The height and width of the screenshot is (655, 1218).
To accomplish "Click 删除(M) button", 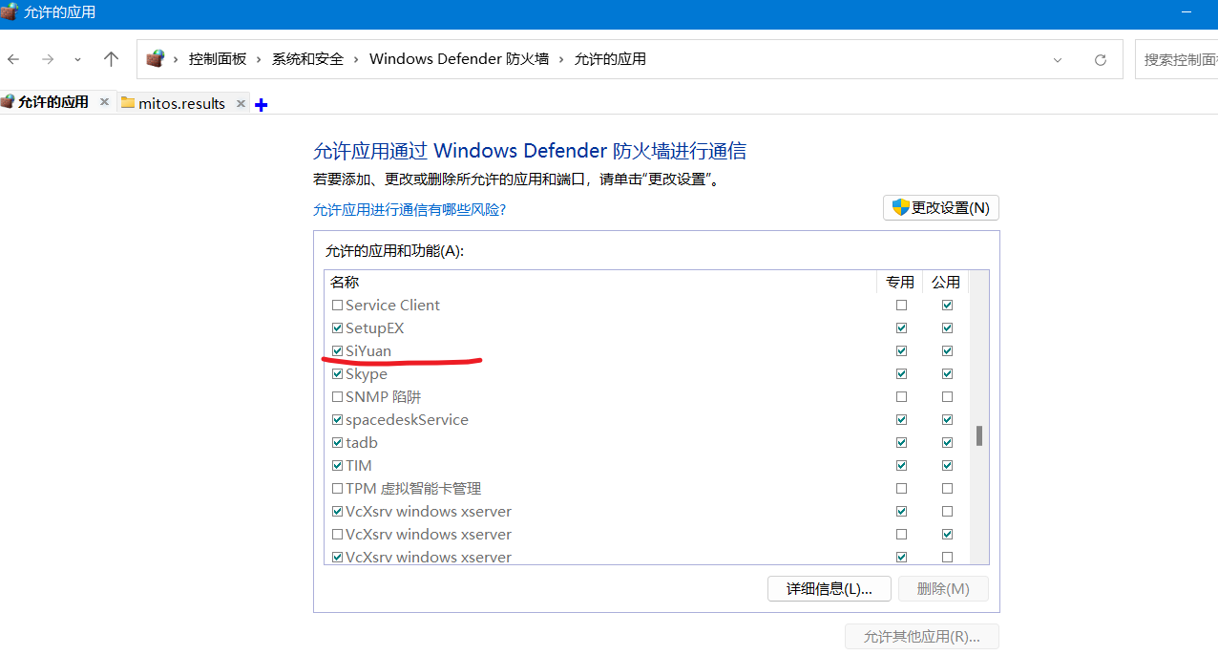I will click(x=943, y=588).
